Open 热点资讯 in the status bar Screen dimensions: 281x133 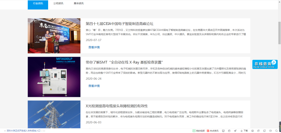click(213, 131)
